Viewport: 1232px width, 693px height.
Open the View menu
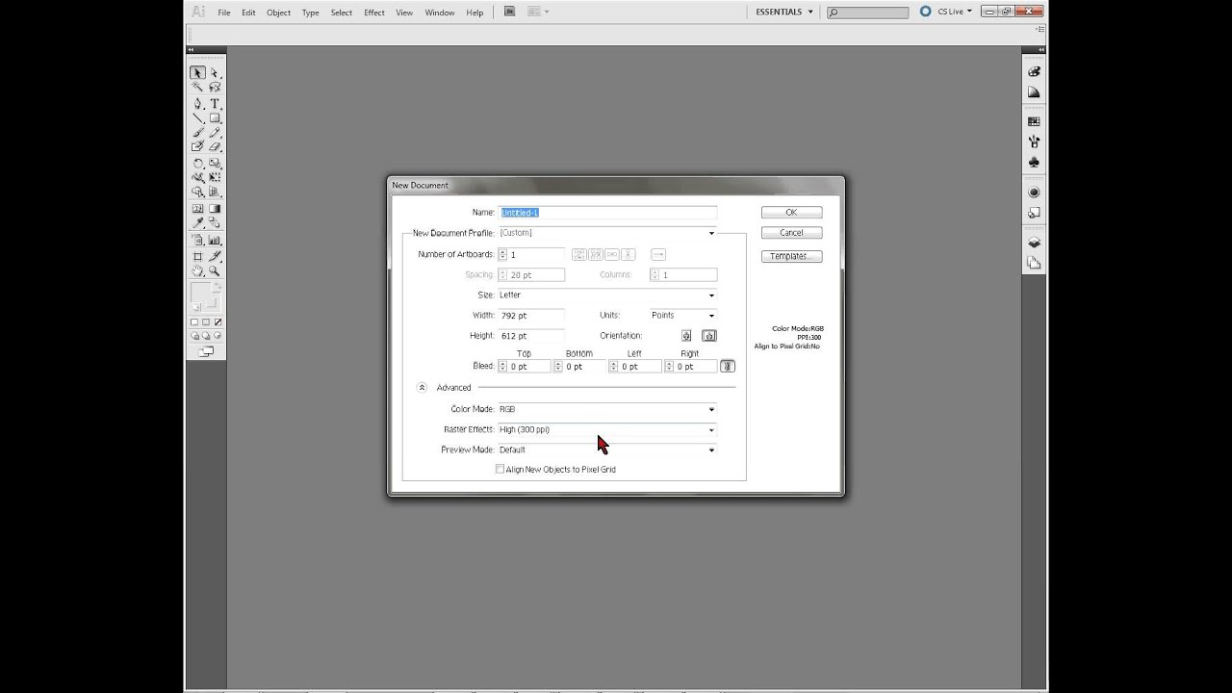click(404, 13)
